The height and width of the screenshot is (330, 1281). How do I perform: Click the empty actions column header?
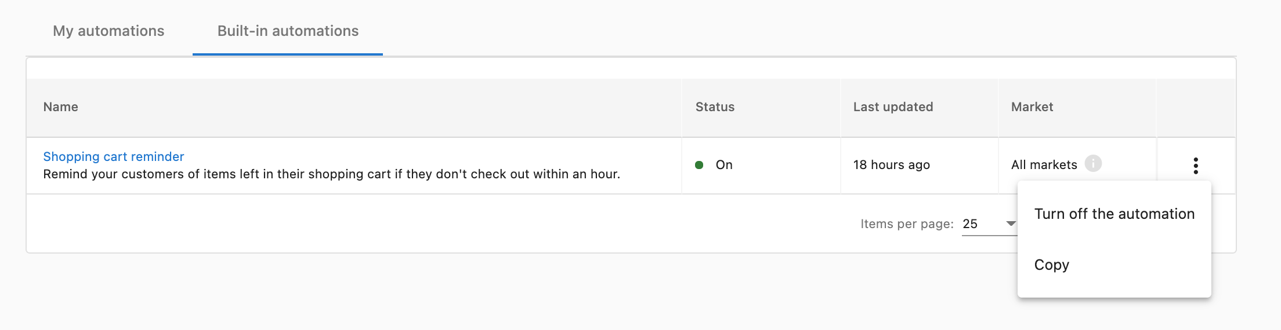1196,108
